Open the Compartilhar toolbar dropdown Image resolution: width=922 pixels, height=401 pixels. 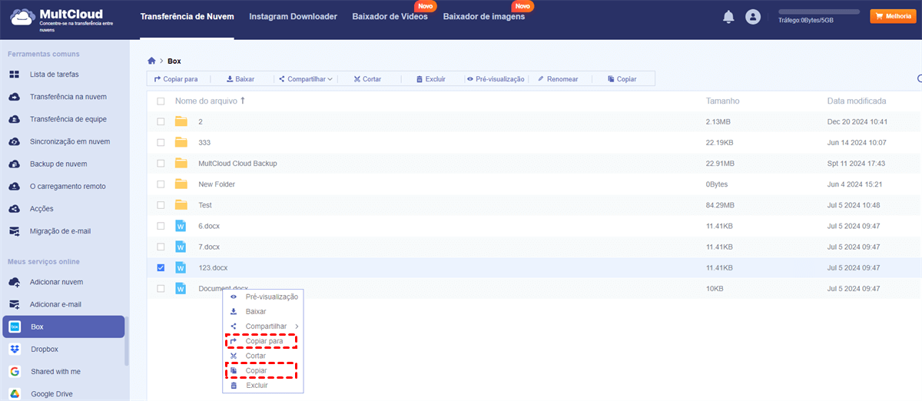click(x=305, y=79)
